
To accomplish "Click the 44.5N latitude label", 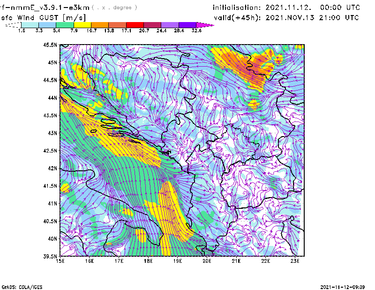I will tap(50, 80).
